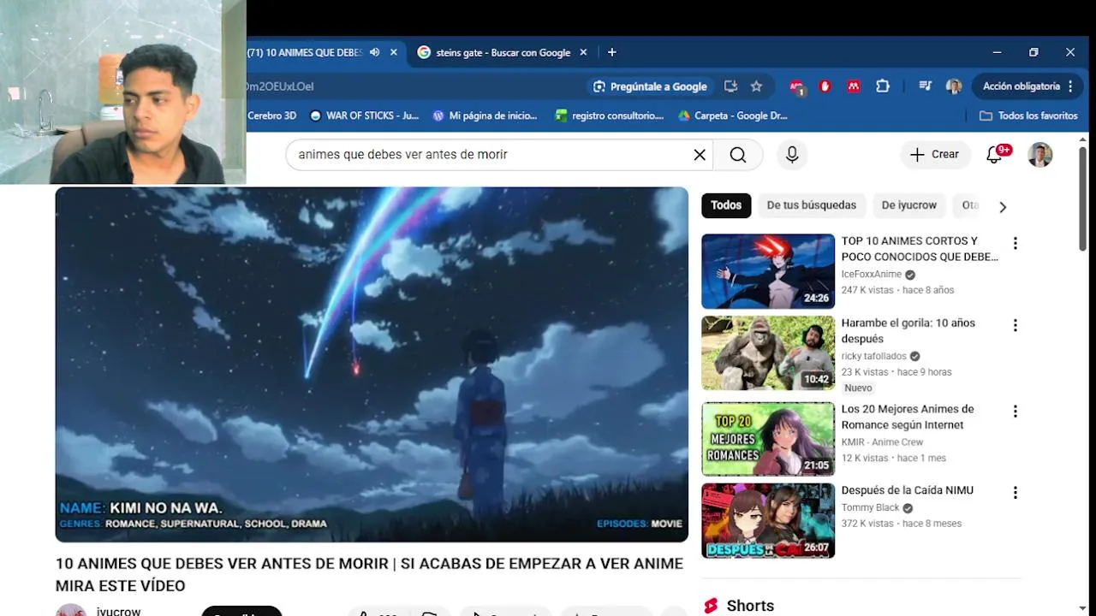Open Todos los favoritos folder
This screenshot has height=616, width=1096.
click(x=1028, y=115)
